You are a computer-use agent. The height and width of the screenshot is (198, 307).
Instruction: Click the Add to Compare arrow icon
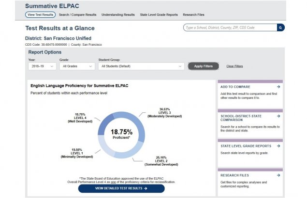click(278, 87)
